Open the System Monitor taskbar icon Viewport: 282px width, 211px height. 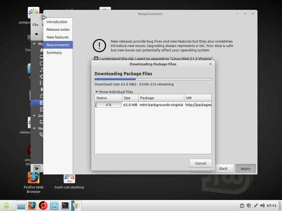(54, 206)
